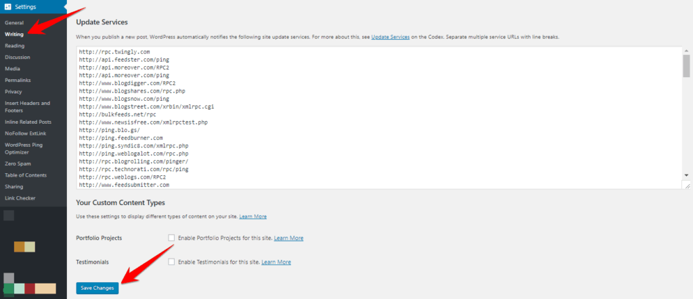Open Link Checker settings
This screenshot has width=693, height=299.
pyautogui.click(x=20, y=198)
